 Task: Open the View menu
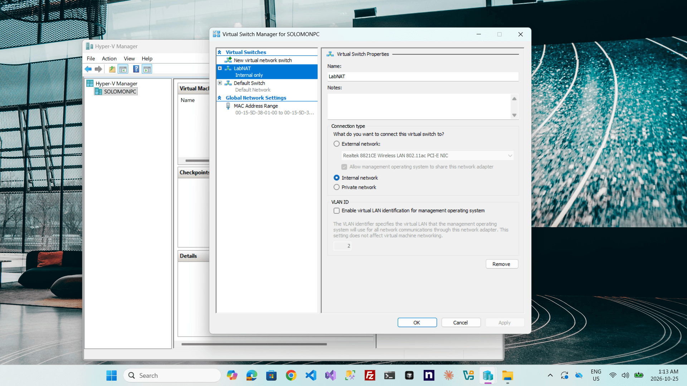[129, 59]
